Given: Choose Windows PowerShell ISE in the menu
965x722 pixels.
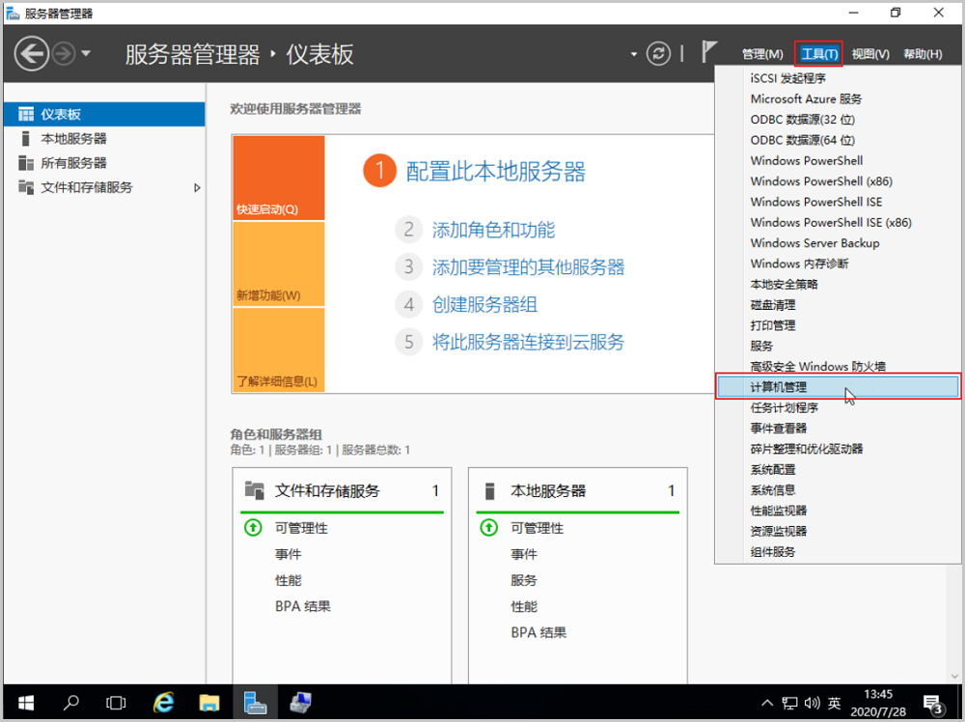Looking at the screenshot, I should click(816, 202).
